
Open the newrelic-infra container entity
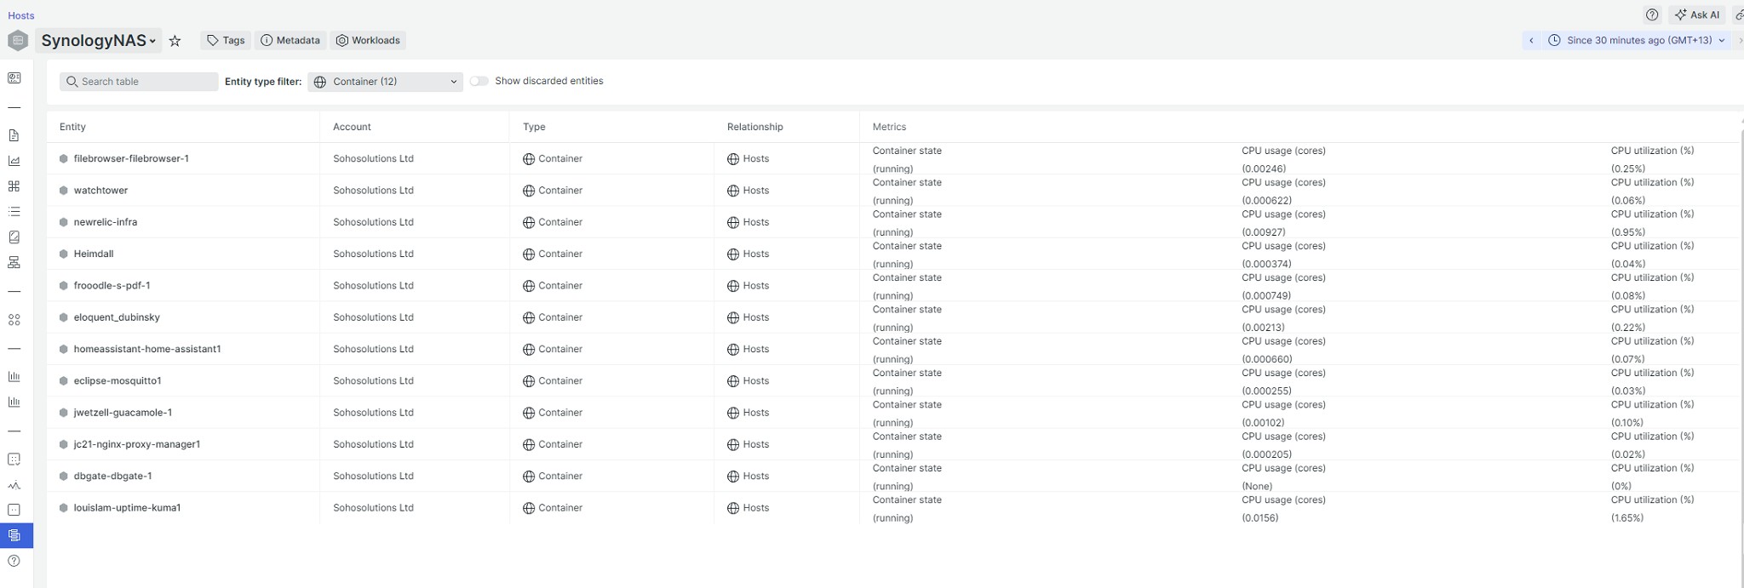tap(106, 222)
